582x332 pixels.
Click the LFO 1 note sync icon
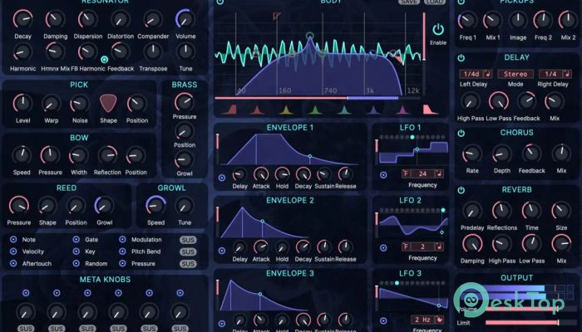coord(438,173)
